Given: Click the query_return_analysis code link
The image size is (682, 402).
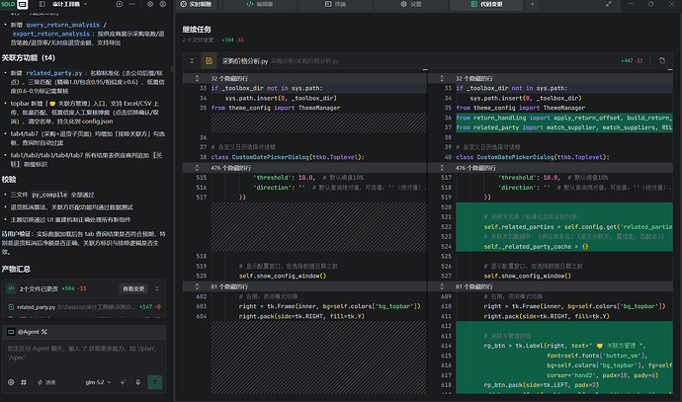Looking at the screenshot, I should 62,25.
